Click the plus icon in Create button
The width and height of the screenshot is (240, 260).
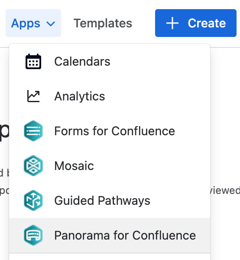[172, 23]
